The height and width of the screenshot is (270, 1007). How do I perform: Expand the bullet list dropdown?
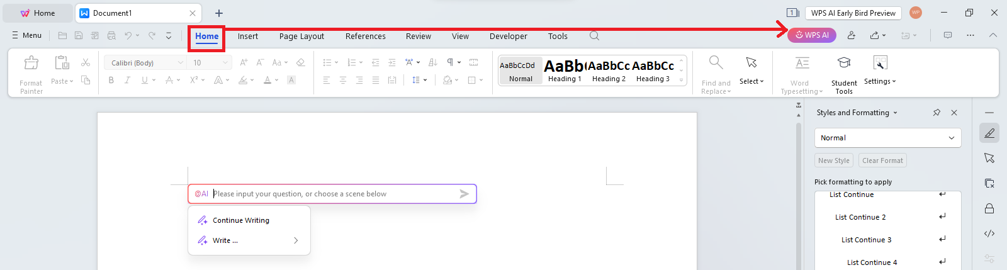335,63
